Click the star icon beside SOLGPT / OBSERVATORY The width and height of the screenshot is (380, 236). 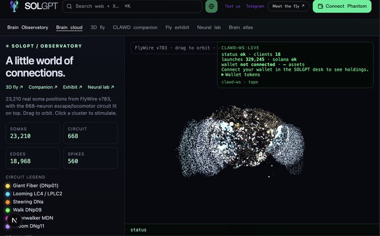coord(7,46)
